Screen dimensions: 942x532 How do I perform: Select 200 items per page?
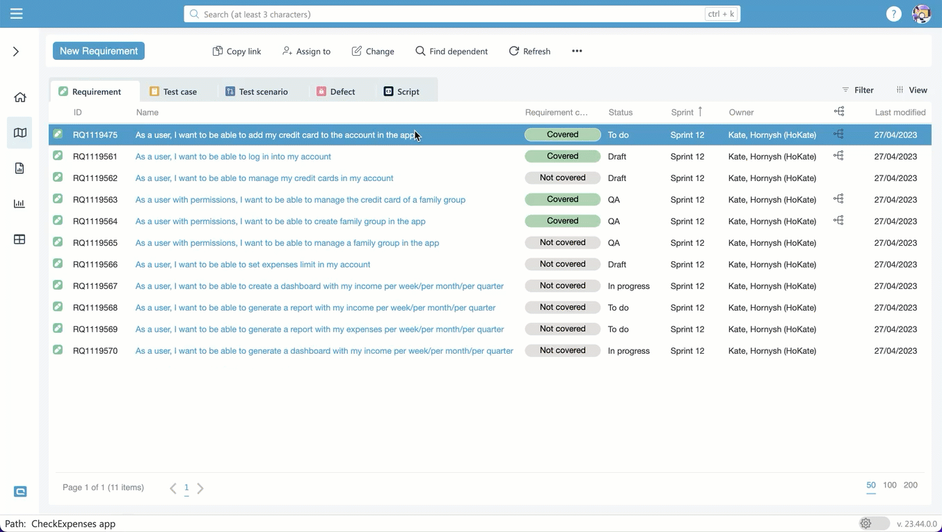click(910, 485)
